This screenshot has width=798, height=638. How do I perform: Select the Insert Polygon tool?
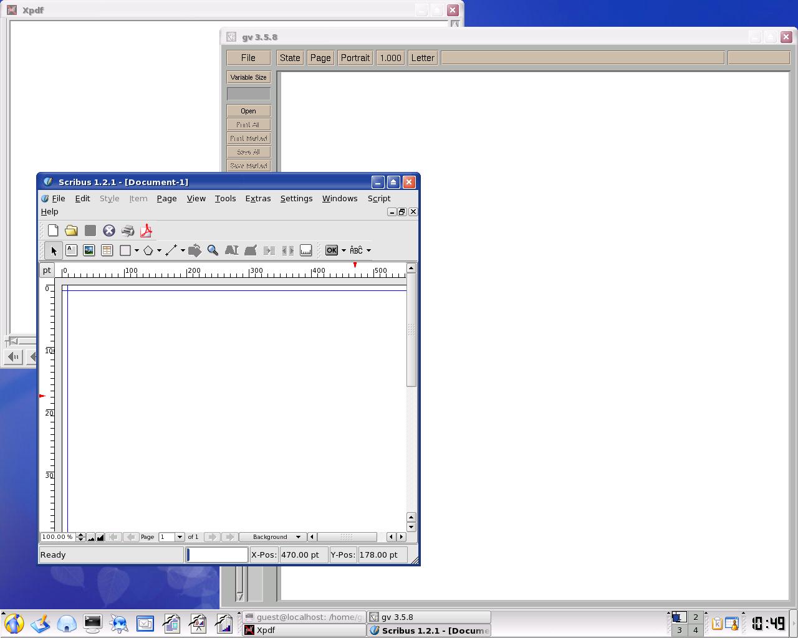point(148,250)
